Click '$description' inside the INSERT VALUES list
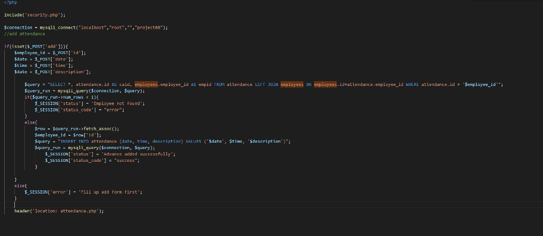 tap(265, 141)
